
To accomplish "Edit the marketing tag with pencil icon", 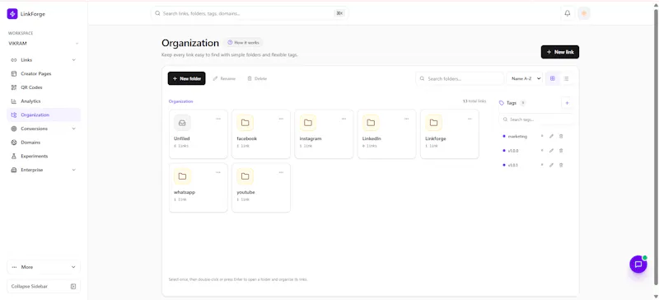I will pyautogui.click(x=551, y=136).
